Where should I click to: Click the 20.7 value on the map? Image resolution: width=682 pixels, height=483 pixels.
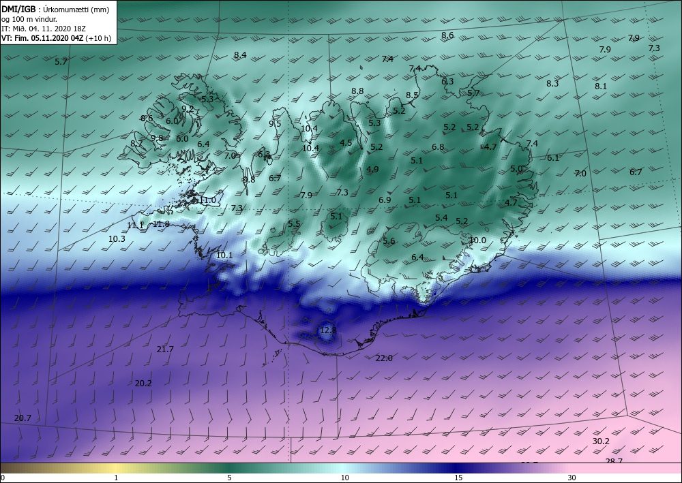(23, 418)
